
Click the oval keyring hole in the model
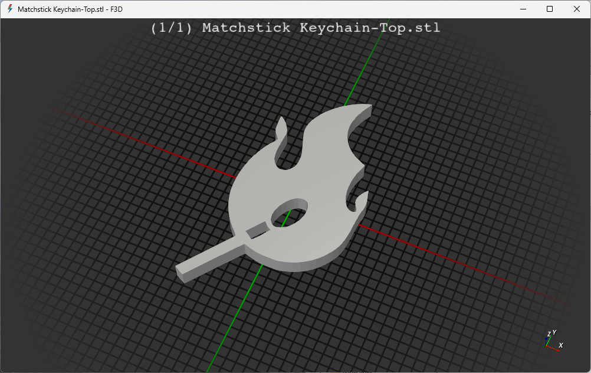pos(289,213)
